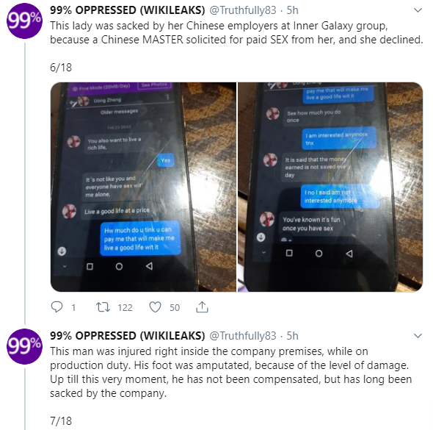Retweet the Inner Galaxy group tweet
This screenshot has height=430, width=433.
103,307
